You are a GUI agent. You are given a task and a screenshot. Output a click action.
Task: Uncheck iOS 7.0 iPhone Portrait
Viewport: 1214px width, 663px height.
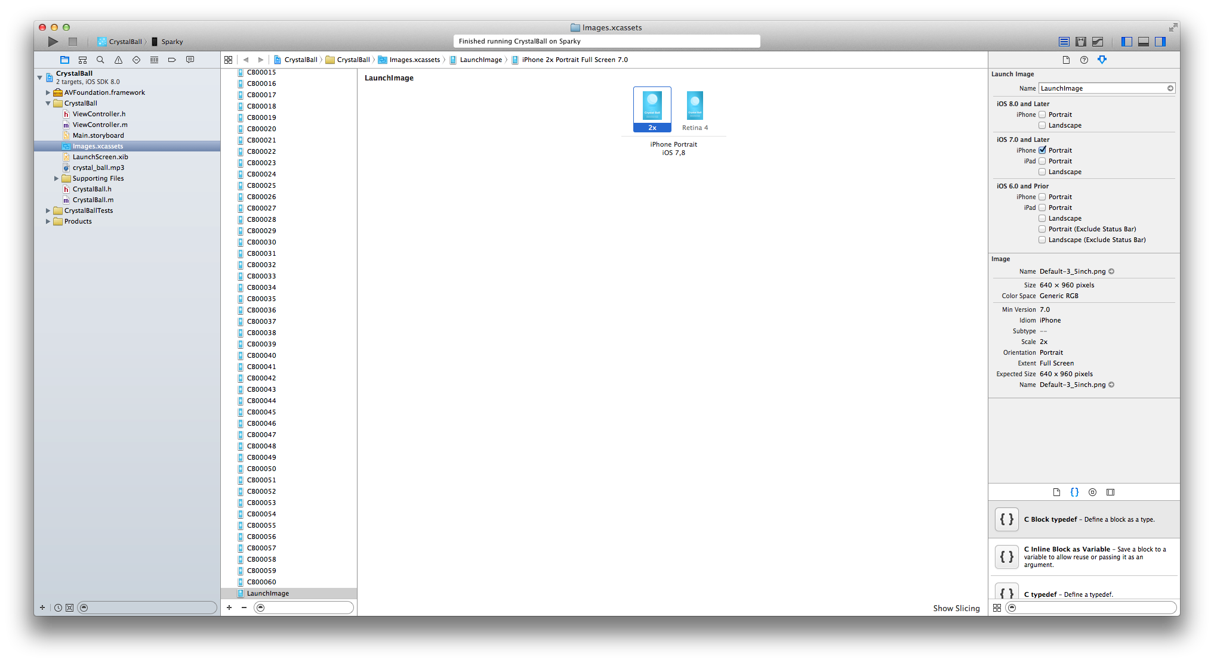pyautogui.click(x=1042, y=150)
